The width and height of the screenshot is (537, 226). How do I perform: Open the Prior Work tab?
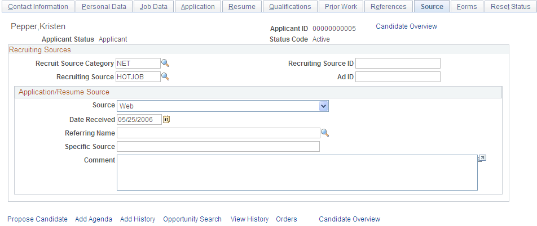pyautogui.click(x=341, y=7)
